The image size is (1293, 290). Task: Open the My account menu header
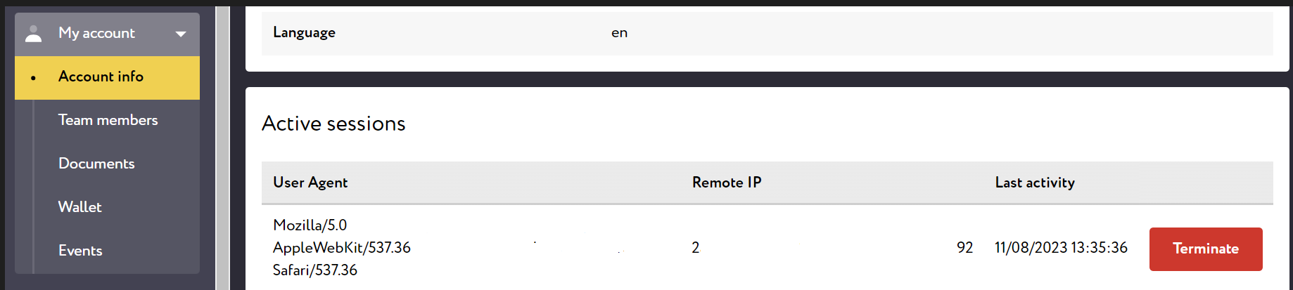click(107, 34)
